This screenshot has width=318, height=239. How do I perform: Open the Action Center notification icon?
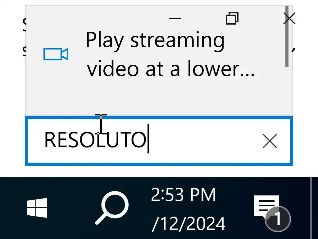(x=266, y=206)
